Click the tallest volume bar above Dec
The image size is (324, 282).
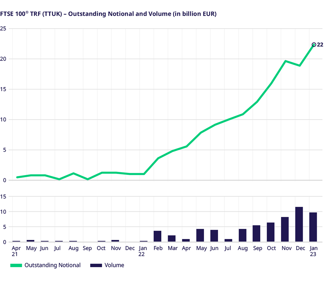299,224
